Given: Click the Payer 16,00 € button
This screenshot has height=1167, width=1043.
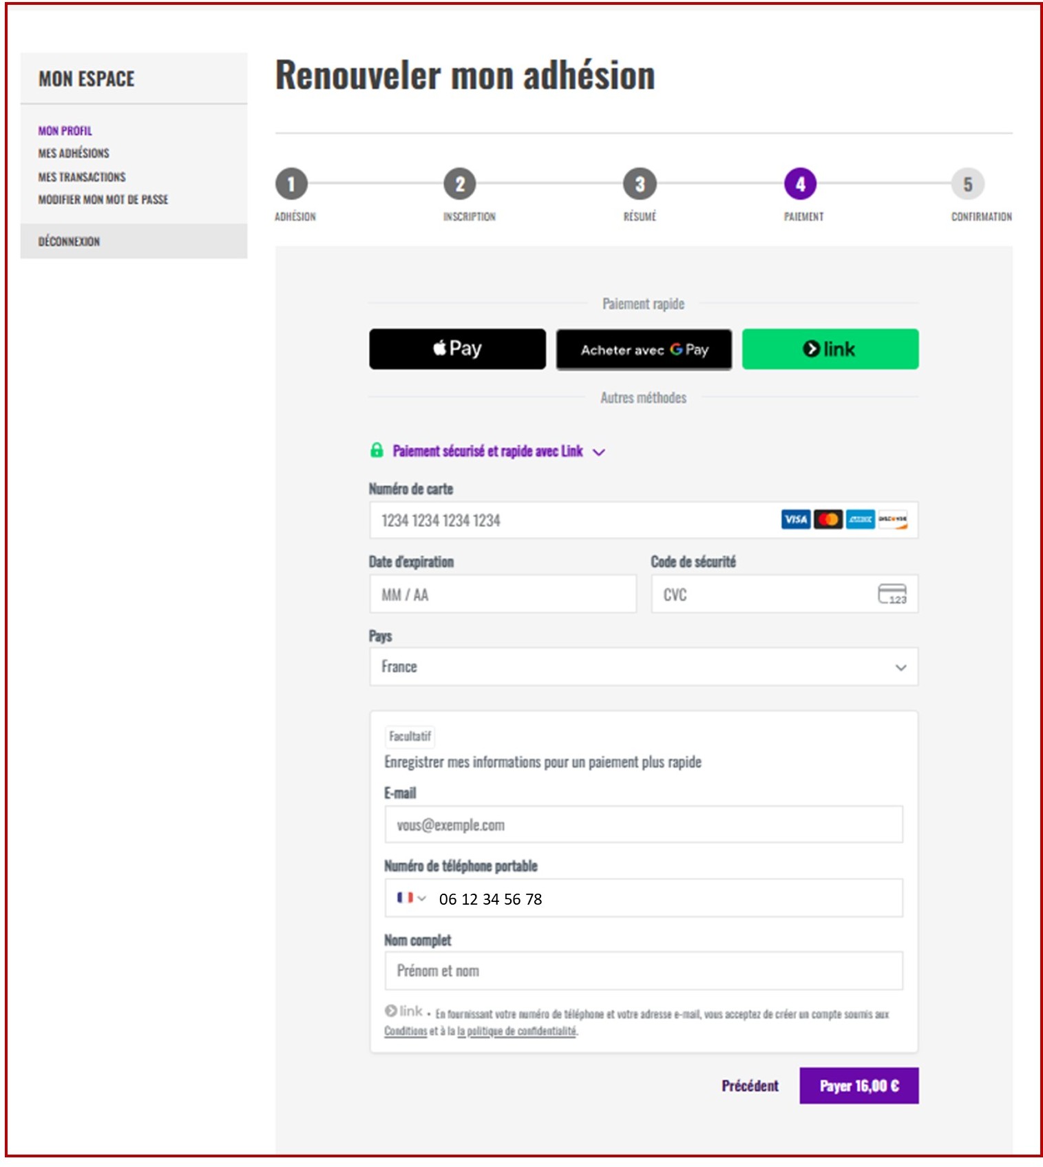Looking at the screenshot, I should pos(858,1086).
